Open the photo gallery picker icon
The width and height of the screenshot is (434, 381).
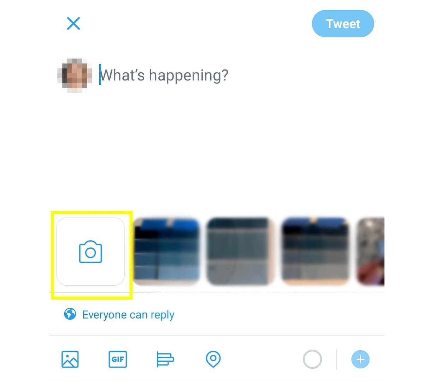(x=70, y=359)
